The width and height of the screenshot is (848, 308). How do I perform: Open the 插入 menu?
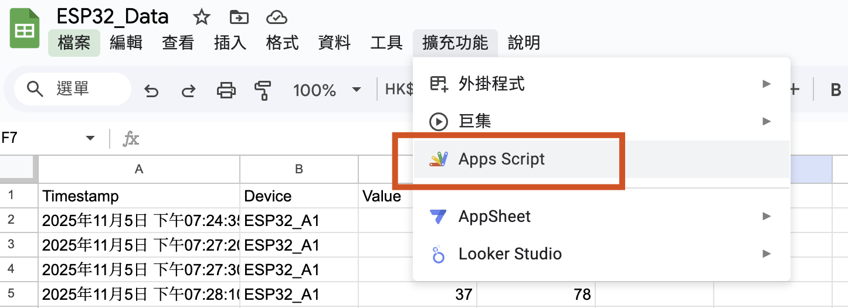click(x=230, y=43)
